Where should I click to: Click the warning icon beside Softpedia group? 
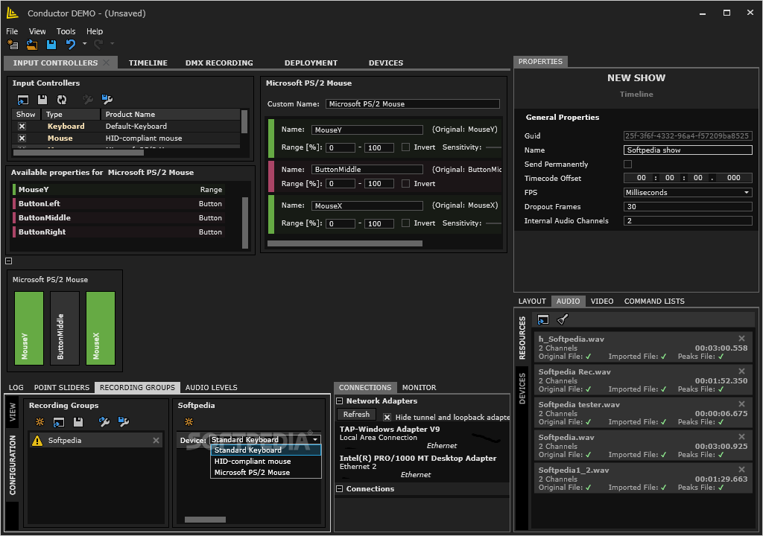coord(37,440)
